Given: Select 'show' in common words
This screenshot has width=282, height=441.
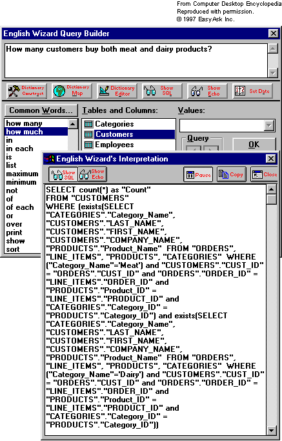Looking at the screenshot, I should [x=15, y=241].
